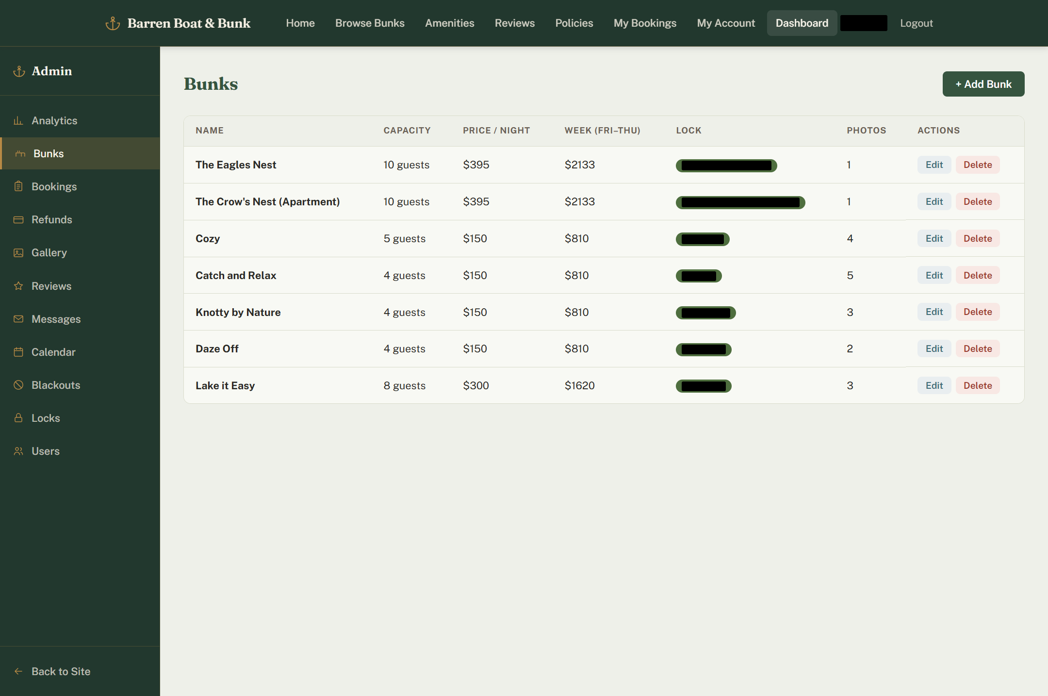This screenshot has width=1048, height=696.
Task: Click the Back to Site arrow icon
Action: pos(18,671)
